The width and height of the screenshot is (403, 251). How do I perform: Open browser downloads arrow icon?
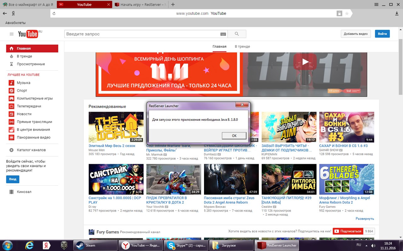tap(397, 13)
